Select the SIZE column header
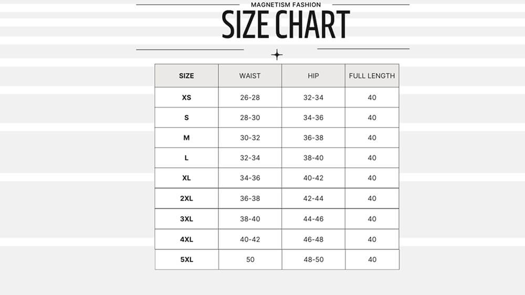Image resolution: width=525 pixels, height=295 pixels. point(186,76)
